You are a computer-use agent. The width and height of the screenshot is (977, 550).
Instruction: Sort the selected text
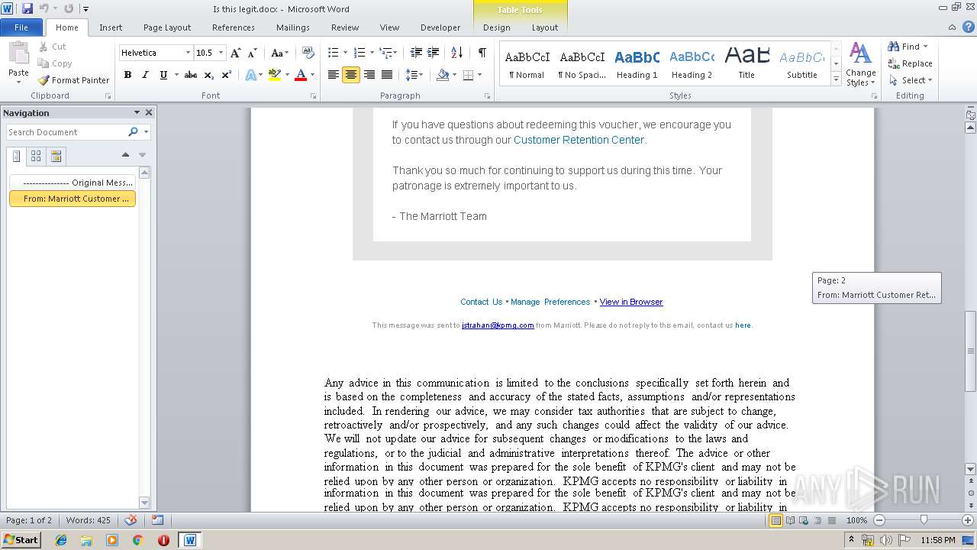pos(457,53)
